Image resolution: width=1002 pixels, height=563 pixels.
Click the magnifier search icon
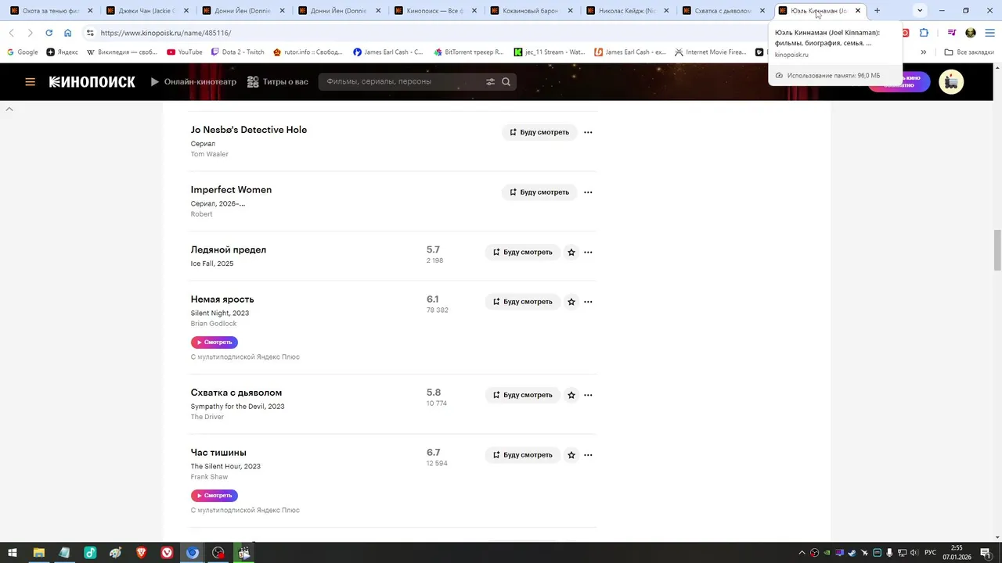(x=506, y=82)
